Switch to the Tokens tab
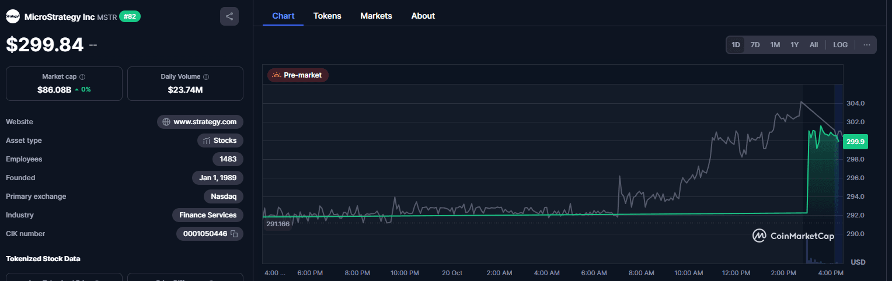 click(327, 16)
